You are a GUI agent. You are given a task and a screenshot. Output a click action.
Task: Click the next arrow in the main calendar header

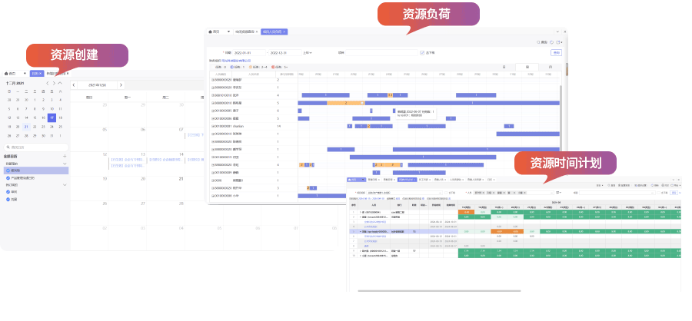click(x=121, y=84)
